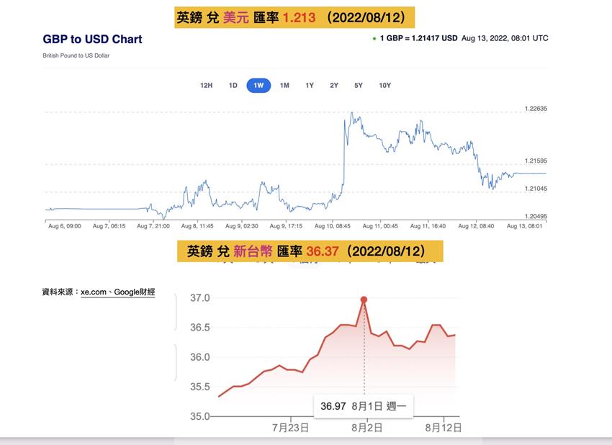612x445 pixels.
Task: Switch chart to the 1D range
Action: [233, 86]
